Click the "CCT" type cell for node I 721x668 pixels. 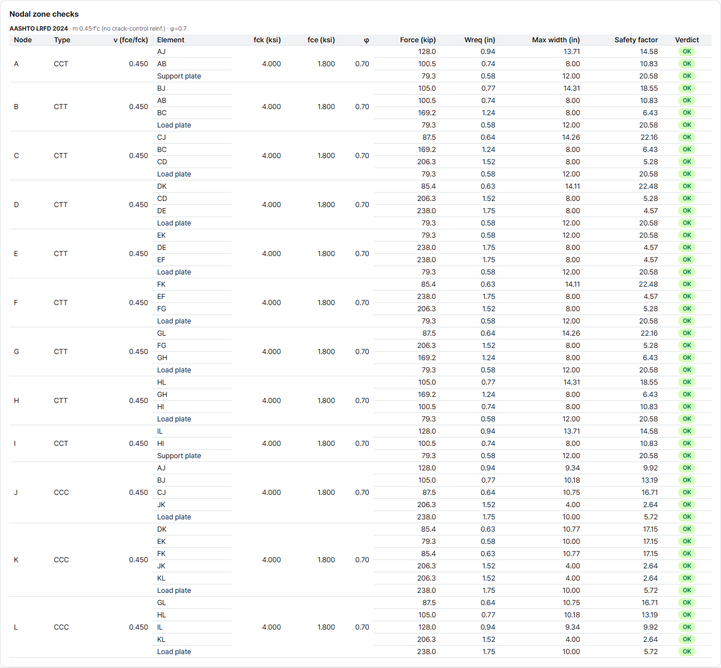(61, 444)
